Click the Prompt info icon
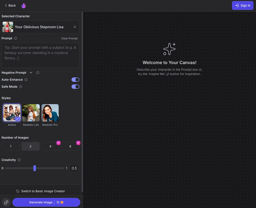Image resolution: width=256 pixels, height=208 pixels. click(x=16, y=38)
